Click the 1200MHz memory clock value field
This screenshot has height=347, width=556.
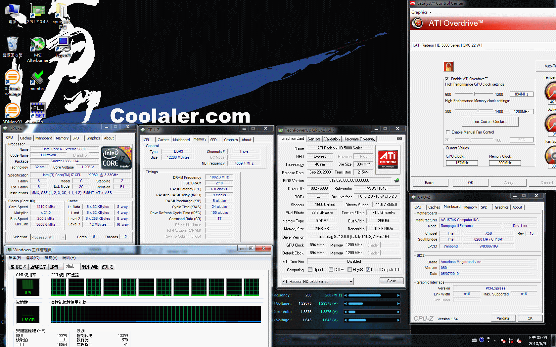point(521,112)
